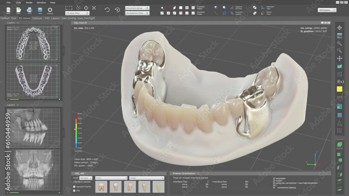The image size is (349, 196).
Task: Click the blue color swatch in right sidebar
Action: pos(340,115)
